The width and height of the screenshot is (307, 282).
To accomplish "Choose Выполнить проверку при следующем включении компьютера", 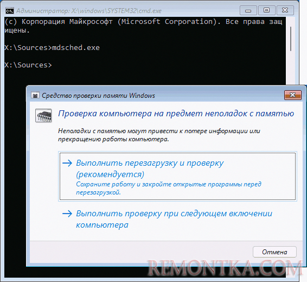I will (177, 219).
